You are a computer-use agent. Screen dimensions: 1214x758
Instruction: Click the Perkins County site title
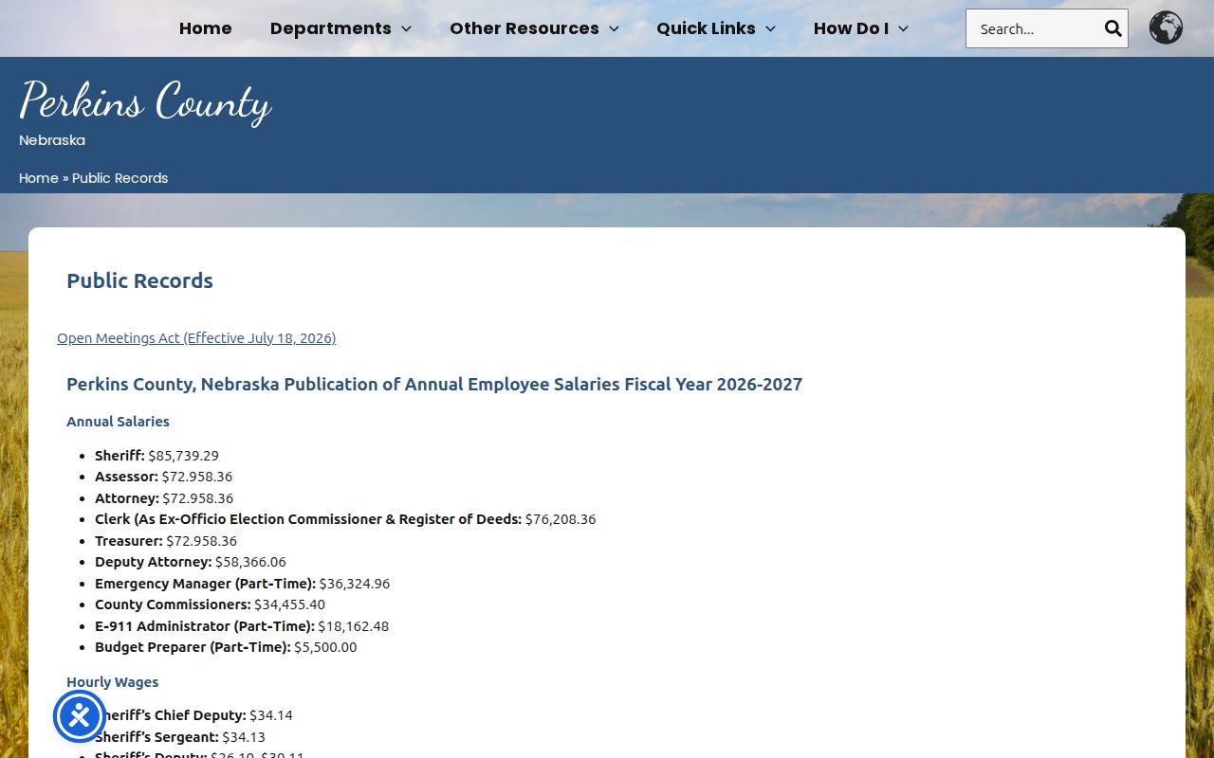pos(145,101)
